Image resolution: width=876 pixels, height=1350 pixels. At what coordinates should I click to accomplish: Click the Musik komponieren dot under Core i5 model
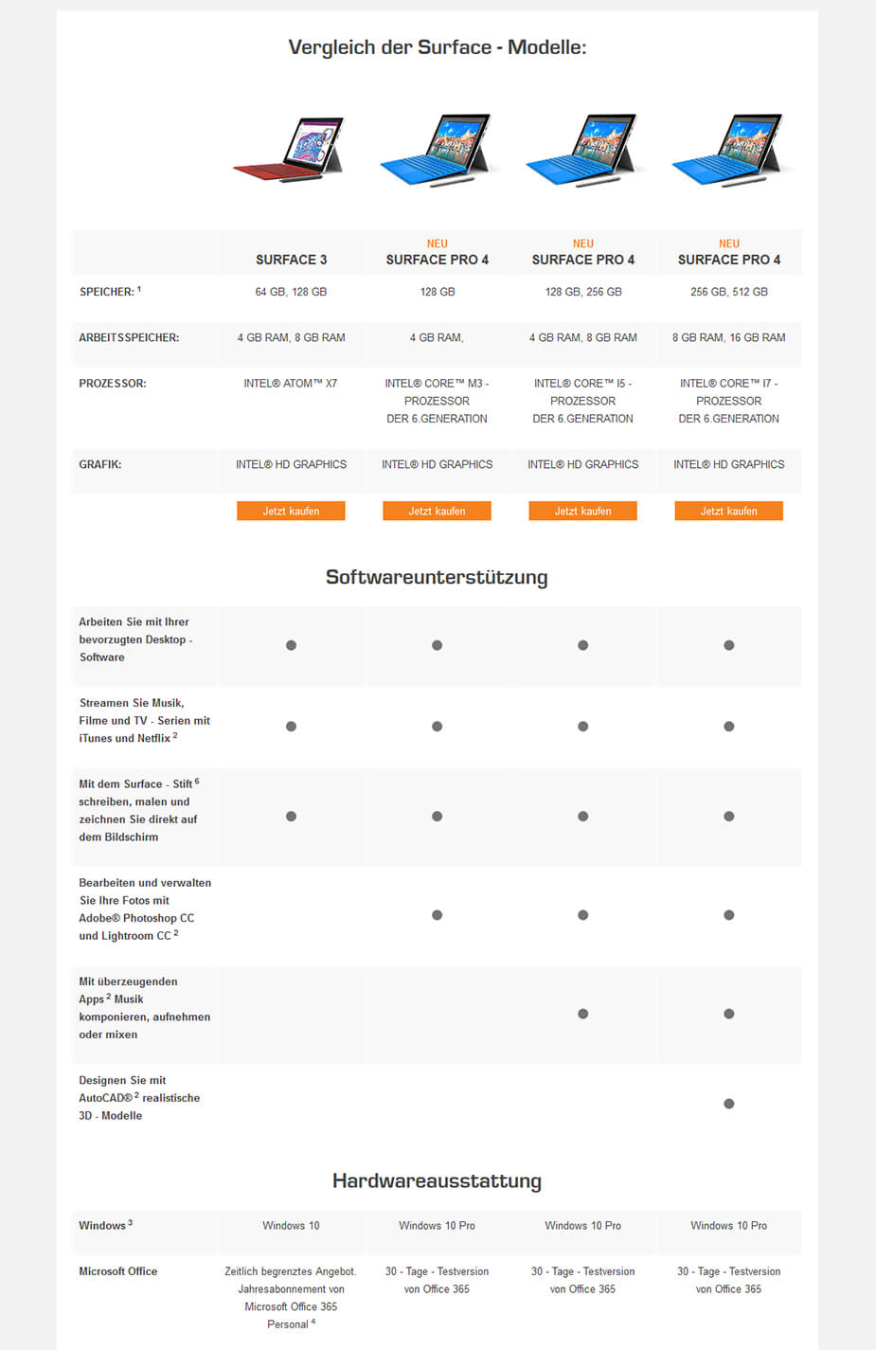tap(583, 1013)
